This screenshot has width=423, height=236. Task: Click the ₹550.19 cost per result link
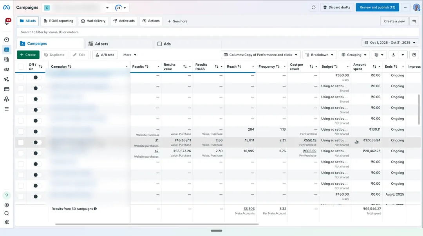click(x=310, y=140)
